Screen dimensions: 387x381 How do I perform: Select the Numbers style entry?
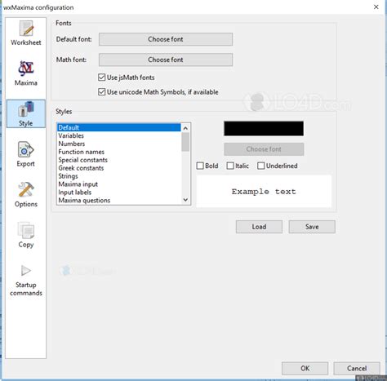119,144
